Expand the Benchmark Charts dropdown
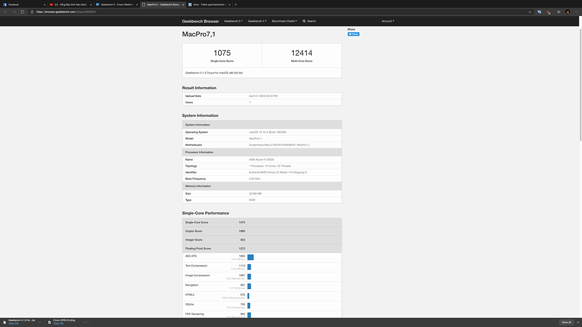Image resolution: width=582 pixels, height=327 pixels. [284, 21]
